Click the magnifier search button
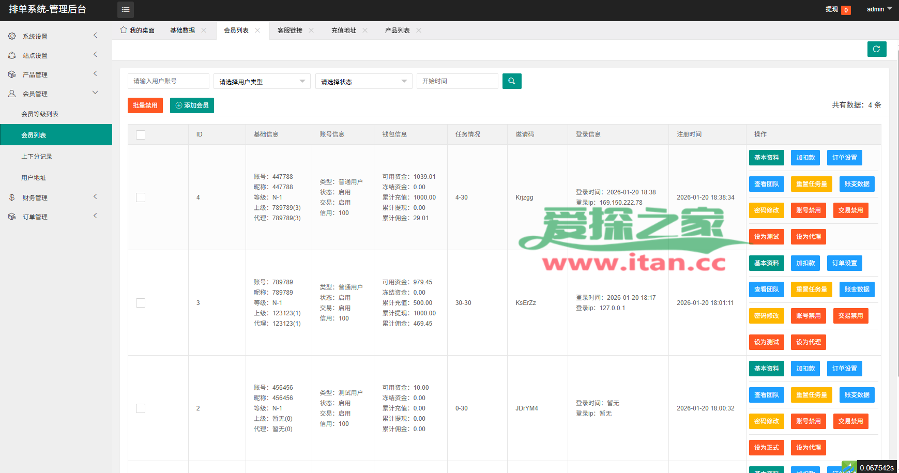Viewport: 899px width, 473px height. (x=511, y=81)
